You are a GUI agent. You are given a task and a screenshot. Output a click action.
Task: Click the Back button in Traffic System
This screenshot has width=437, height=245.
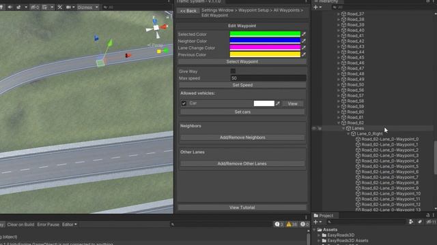pos(188,11)
